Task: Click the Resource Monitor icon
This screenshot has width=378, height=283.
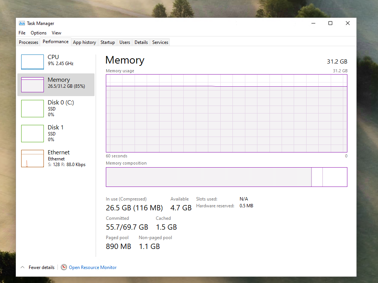Action: click(64, 267)
